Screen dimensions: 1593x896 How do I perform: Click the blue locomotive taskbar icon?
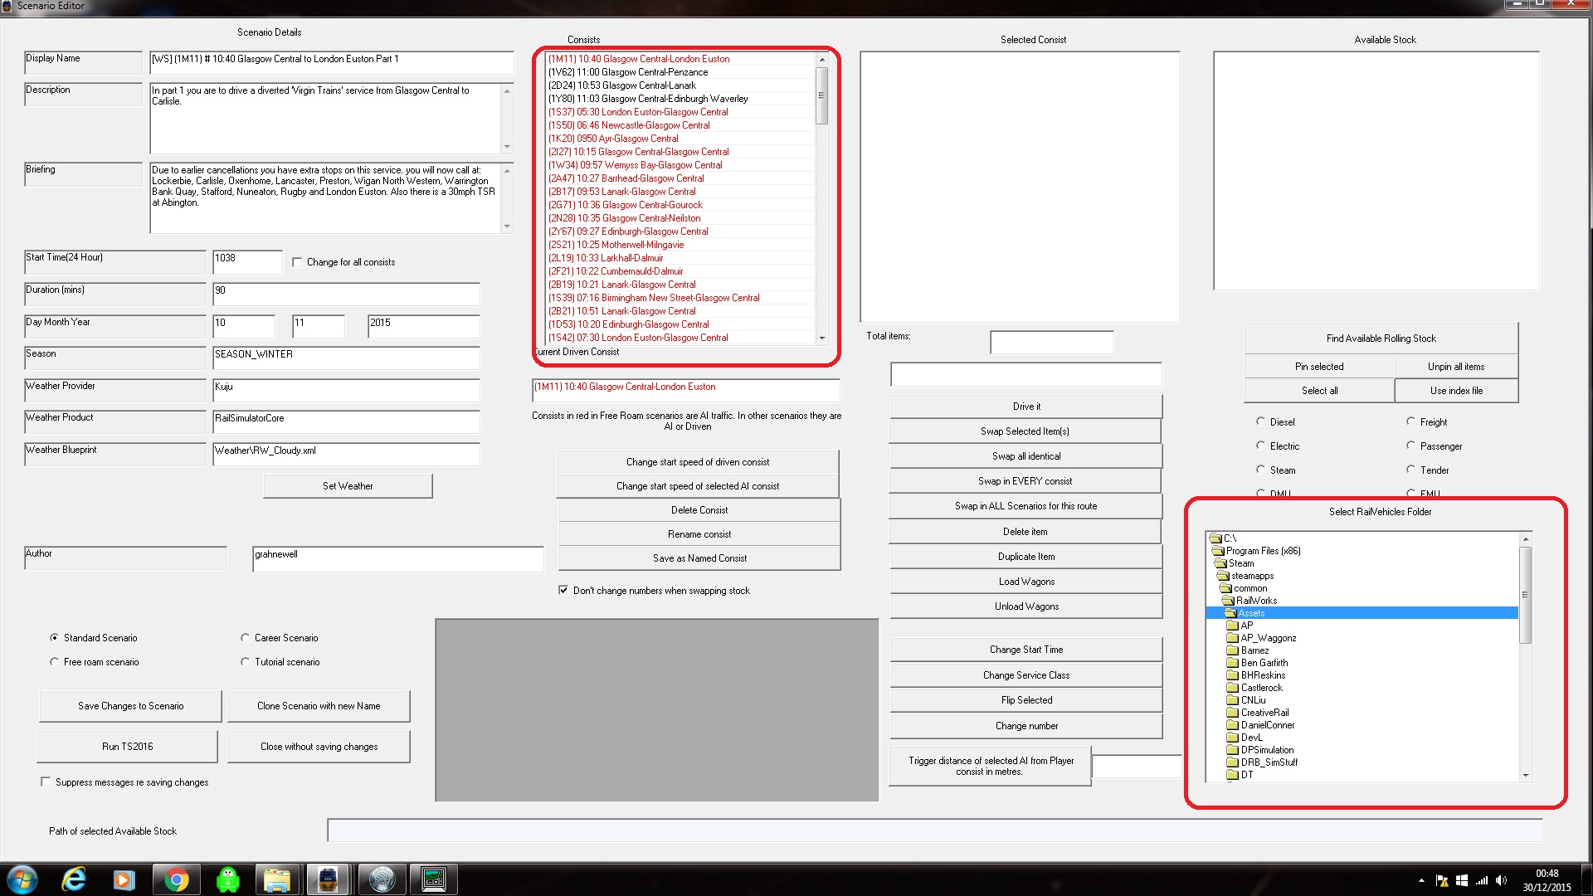(328, 879)
